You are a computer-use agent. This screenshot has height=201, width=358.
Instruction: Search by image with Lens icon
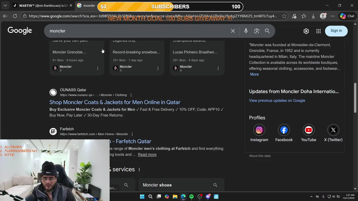257,31
